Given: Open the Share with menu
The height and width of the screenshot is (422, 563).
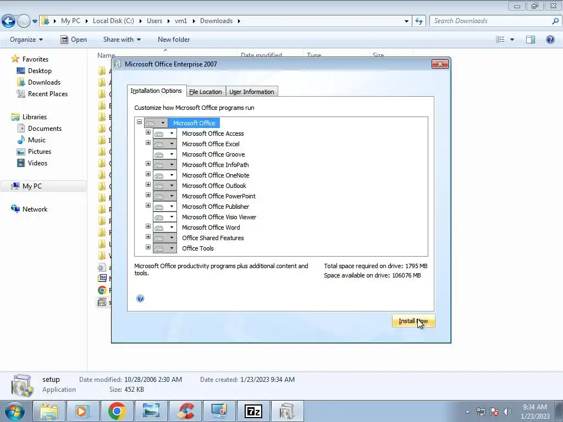Looking at the screenshot, I should pyautogui.click(x=122, y=40).
